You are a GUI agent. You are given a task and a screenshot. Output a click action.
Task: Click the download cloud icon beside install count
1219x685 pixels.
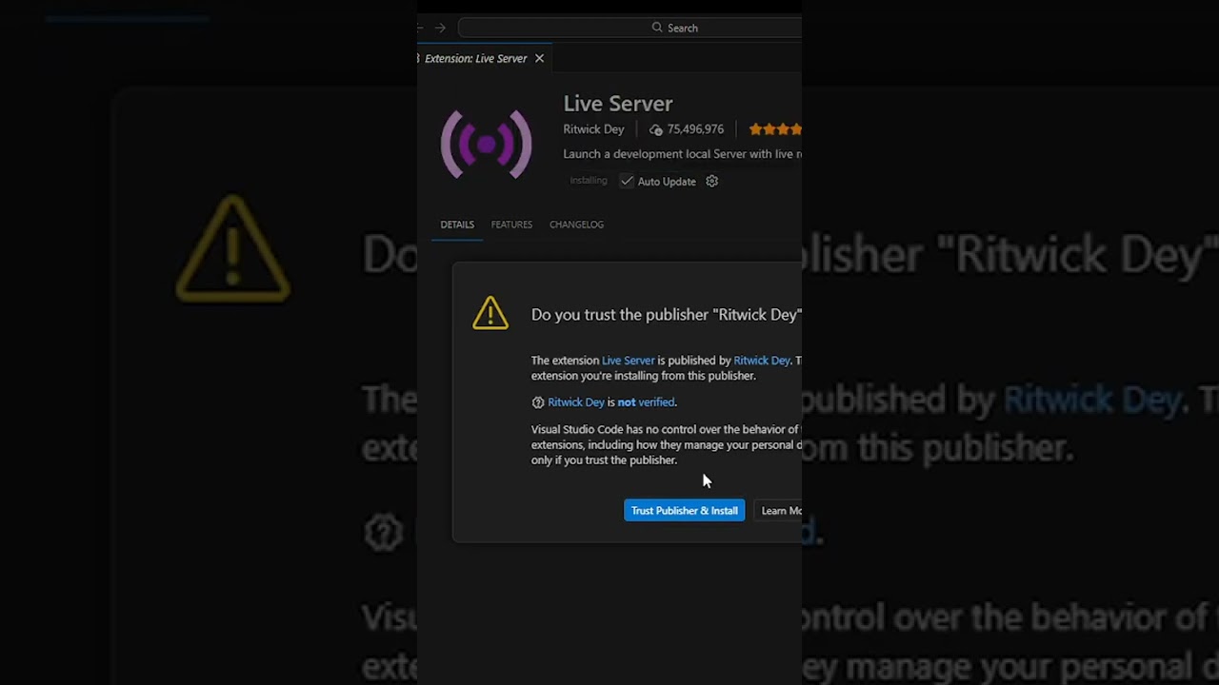coord(655,129)
